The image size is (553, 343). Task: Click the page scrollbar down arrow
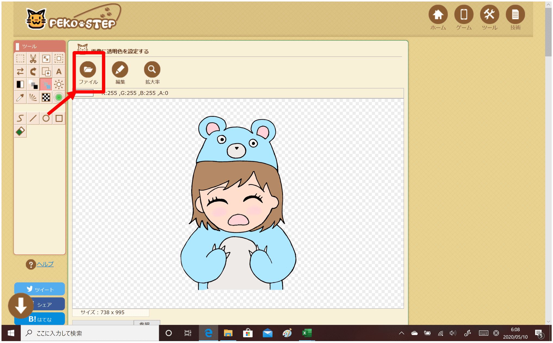(548, 322)
